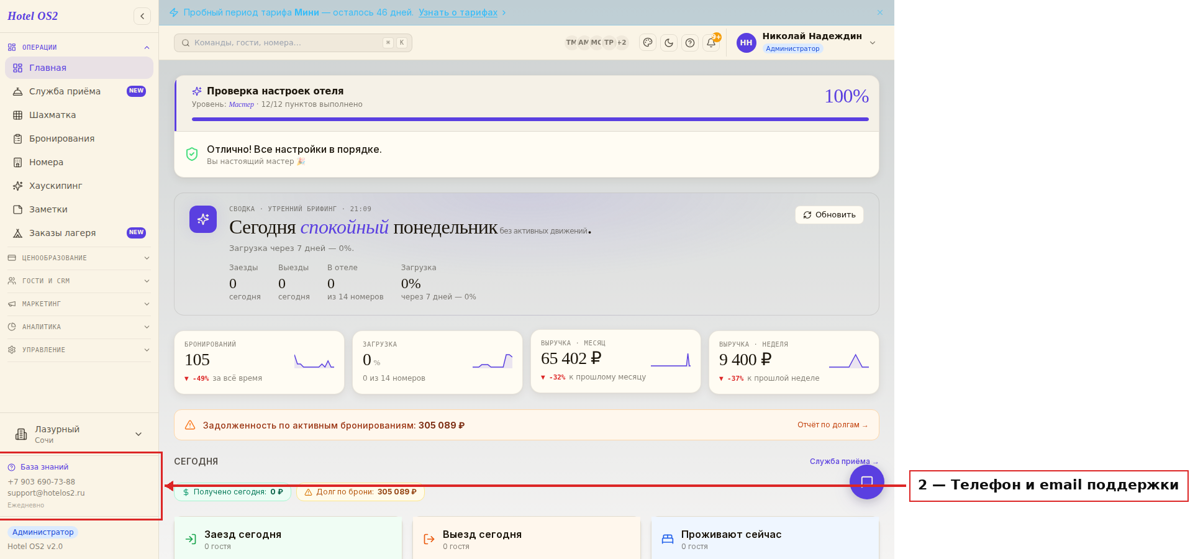Open the Служба приёма link near СЕГОДНЯ
The image size is (1203, 559).
[x=843, y=461]
